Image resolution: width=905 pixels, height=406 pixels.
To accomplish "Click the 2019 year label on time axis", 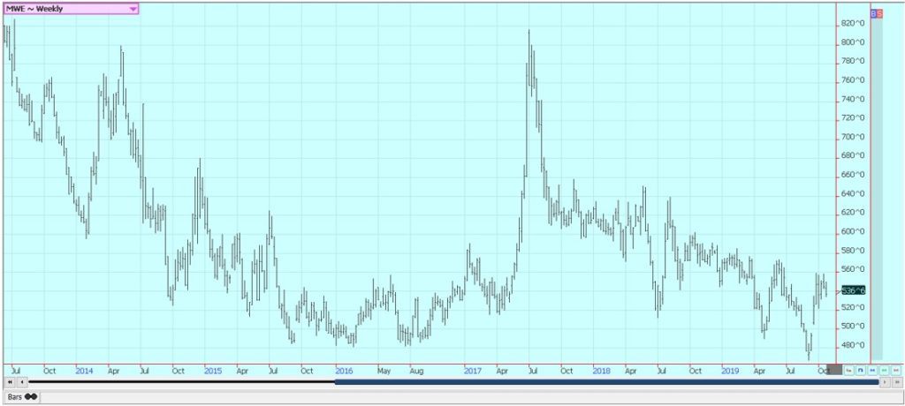I will [731, 370].
